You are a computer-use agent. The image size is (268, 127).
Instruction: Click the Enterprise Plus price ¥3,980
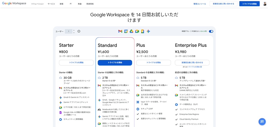(x=181, y=52)
